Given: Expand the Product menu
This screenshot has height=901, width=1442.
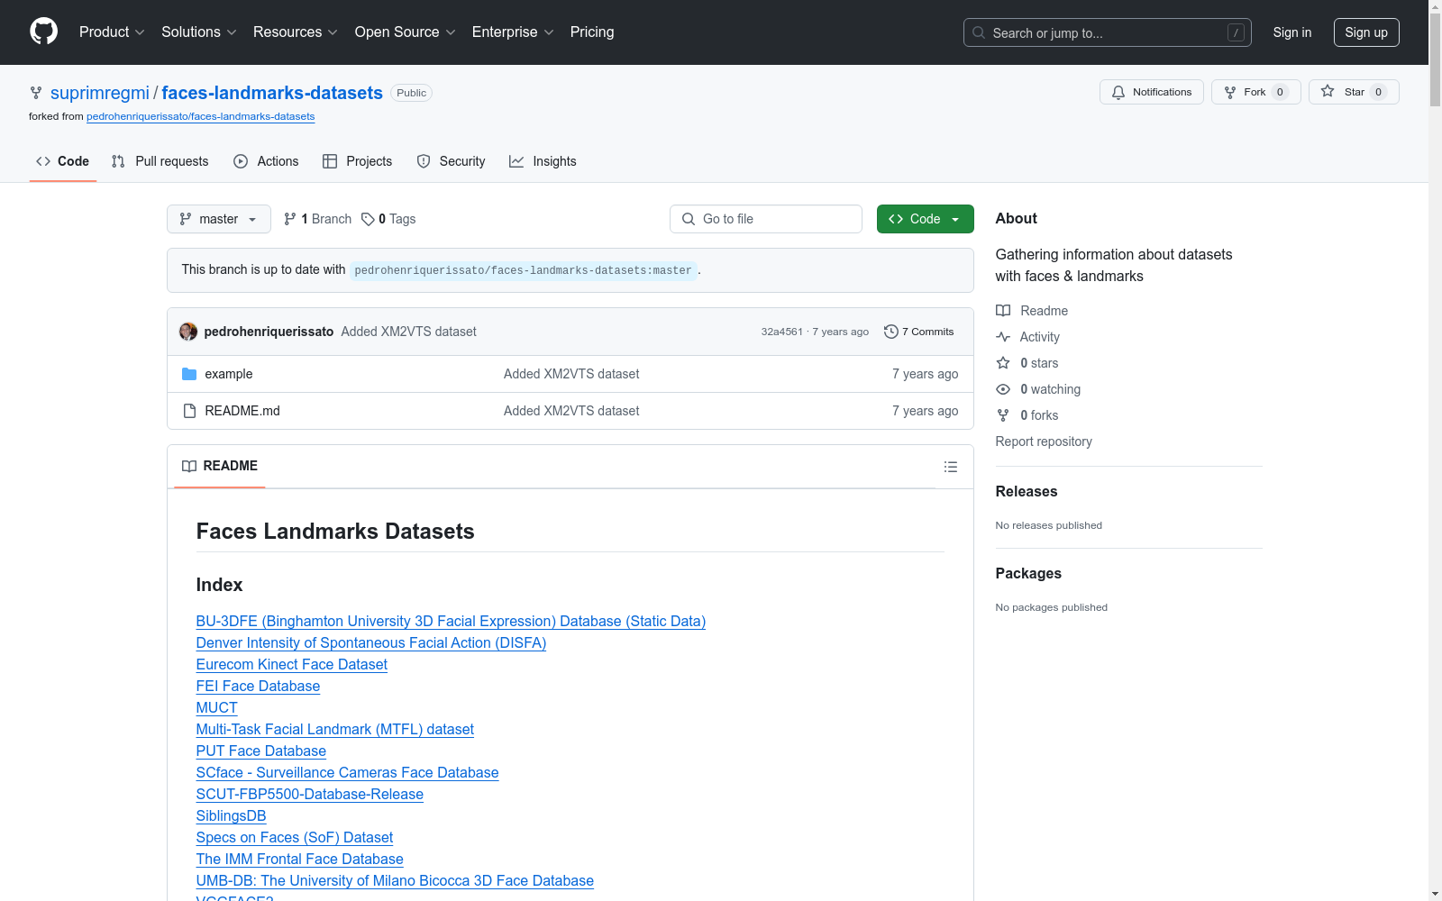Looking at the screenshot, I should tap(112, 32).
